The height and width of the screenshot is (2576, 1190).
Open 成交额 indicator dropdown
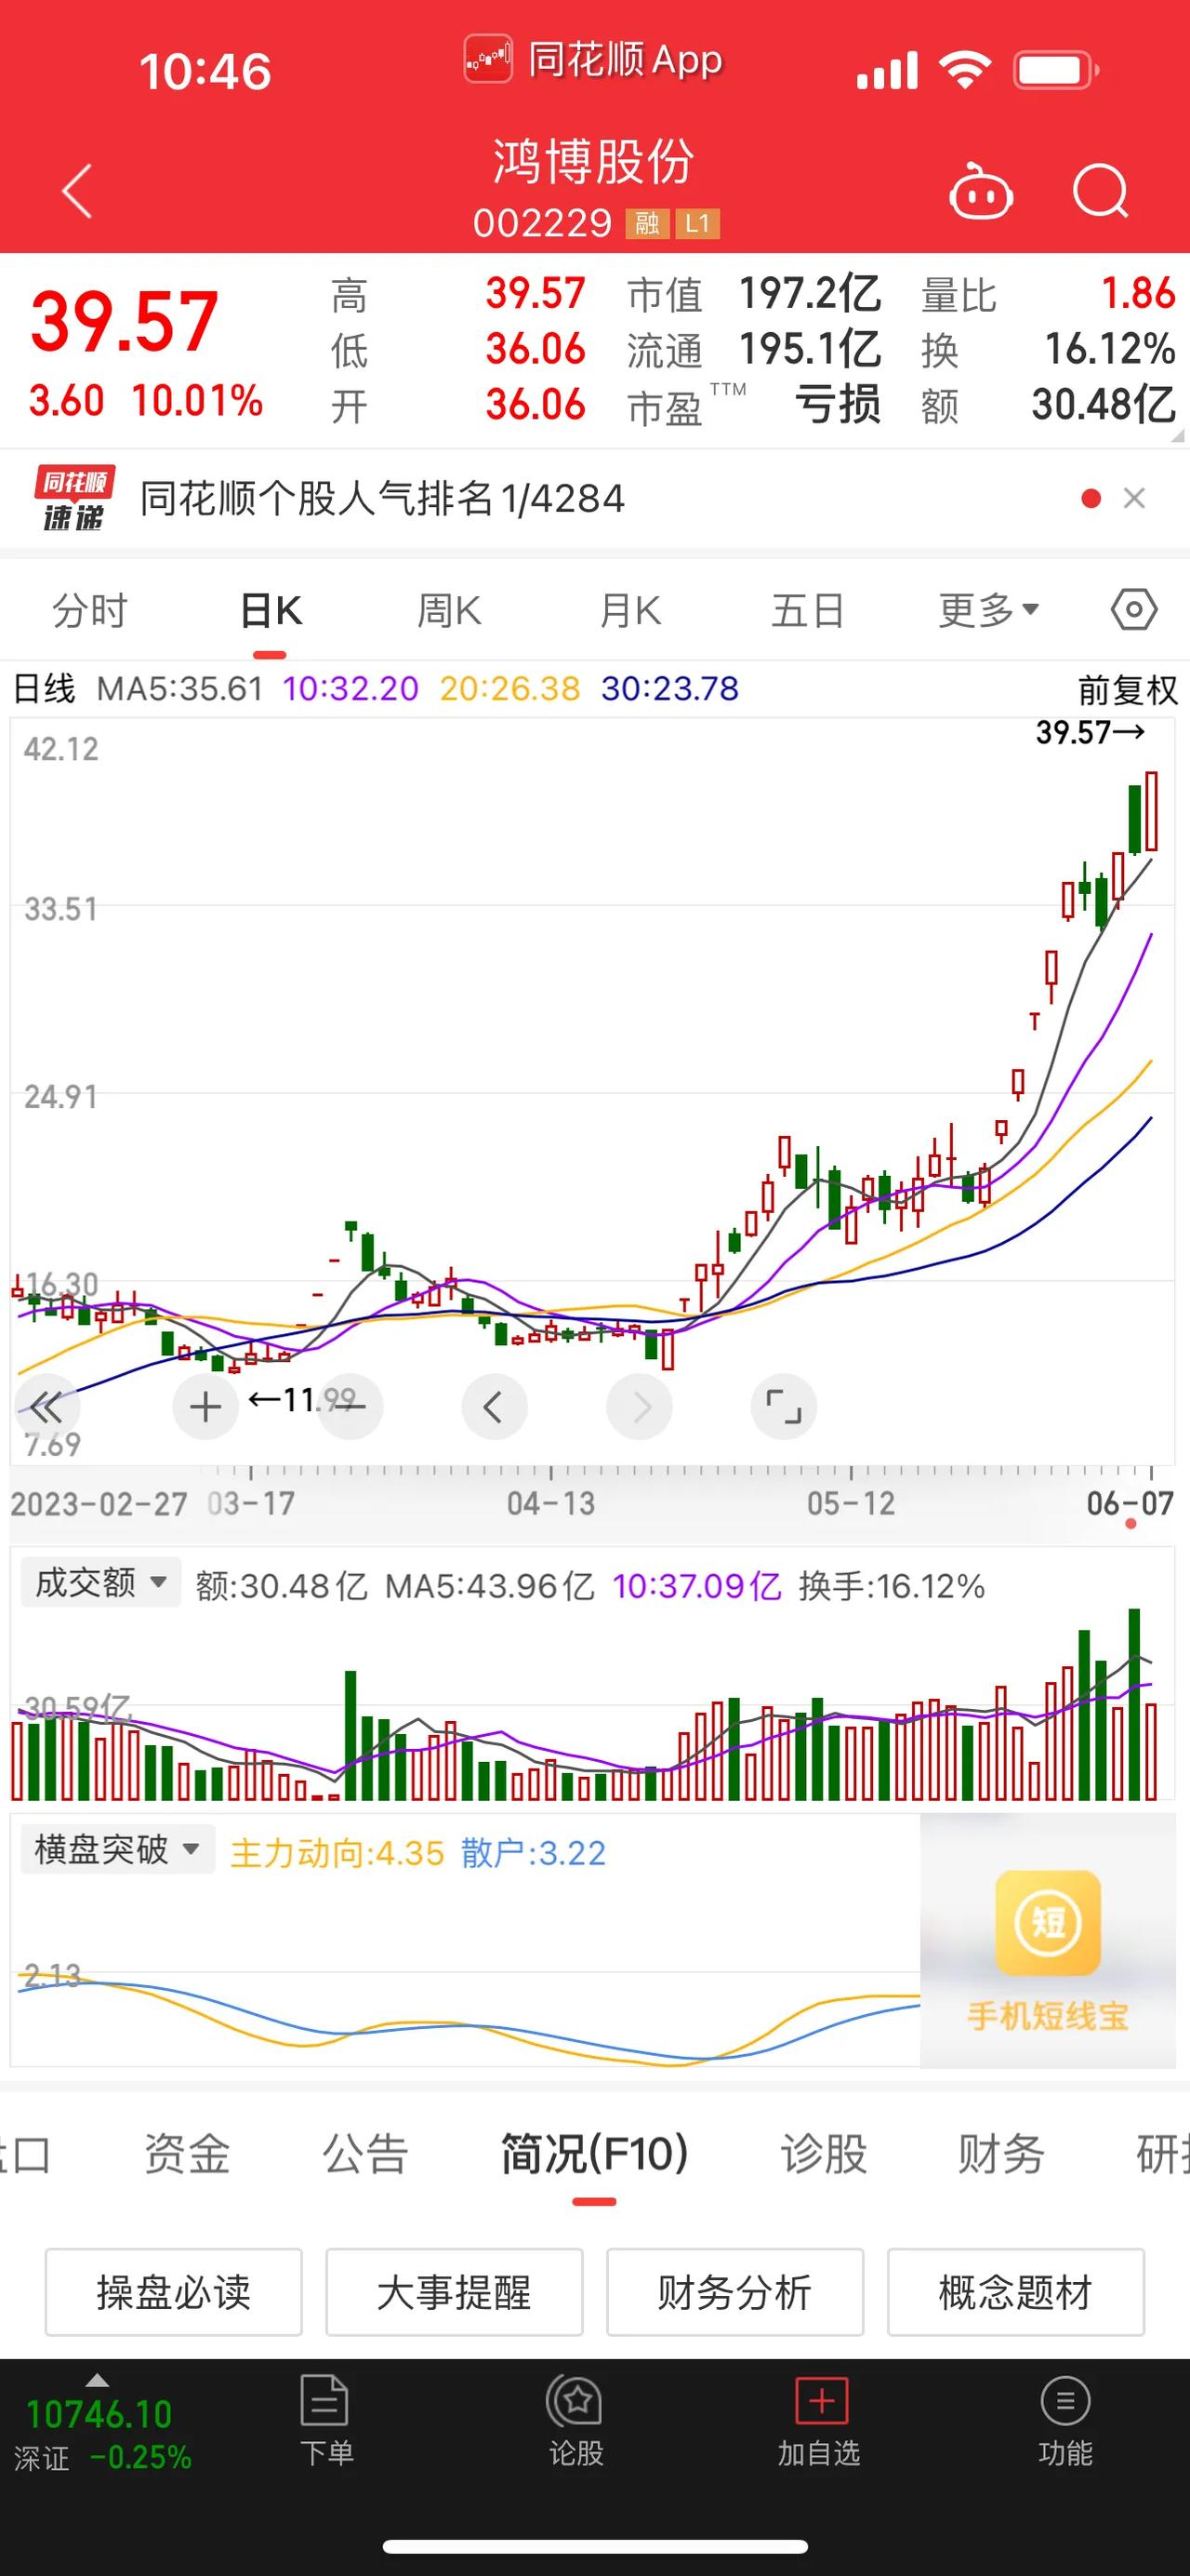101,1582
